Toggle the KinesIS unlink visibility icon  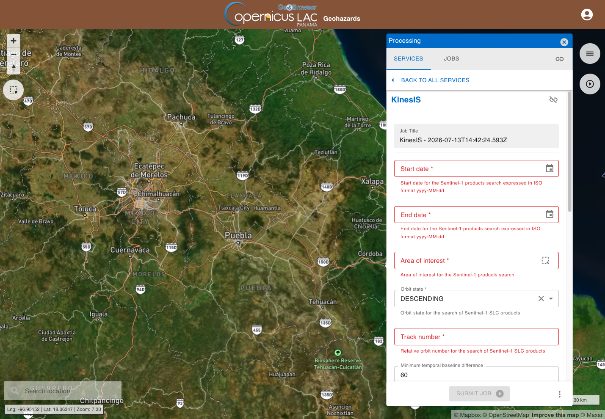tap(553, 99)
